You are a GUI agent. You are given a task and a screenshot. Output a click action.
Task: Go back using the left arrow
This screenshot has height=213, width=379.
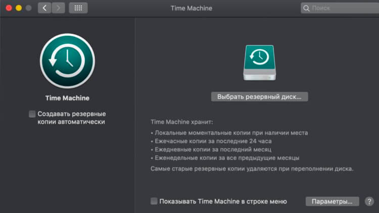pyautogui.click(x=44, y=8)
